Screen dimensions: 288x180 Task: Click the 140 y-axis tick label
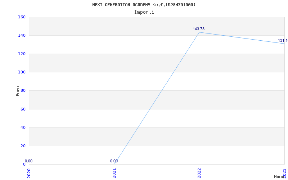tap(22, 35)
